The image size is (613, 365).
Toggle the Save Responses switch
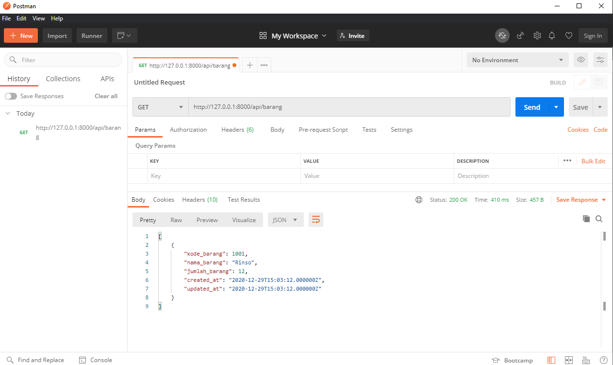11,96
